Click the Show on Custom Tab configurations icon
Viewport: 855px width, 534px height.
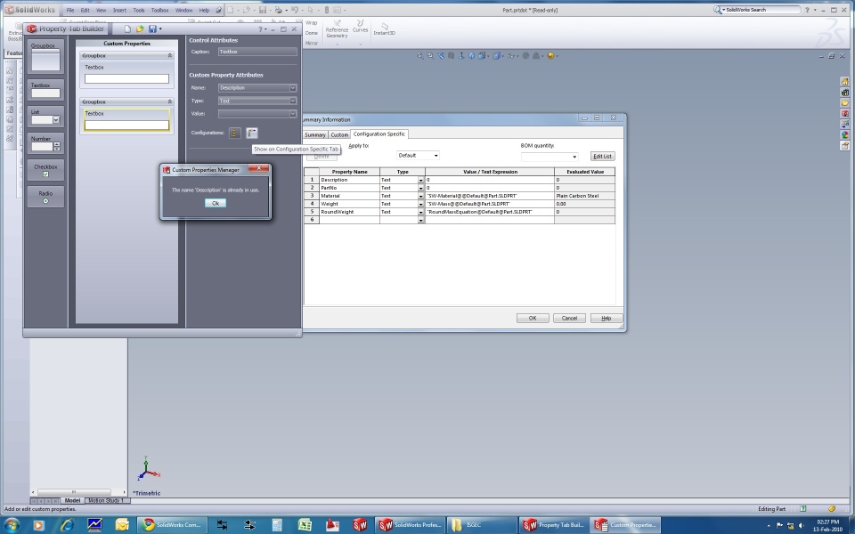click(234, 133)
